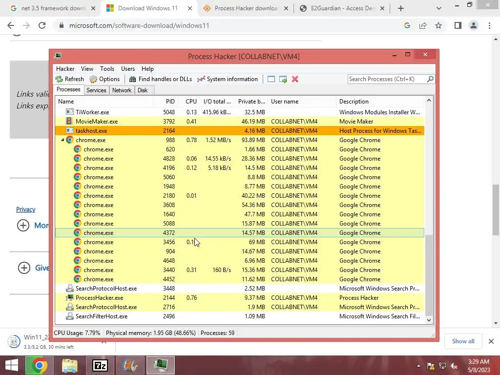Open 7-Zip from the taskbar
This screenshot has width=500, height=375.
pos(100,365)
